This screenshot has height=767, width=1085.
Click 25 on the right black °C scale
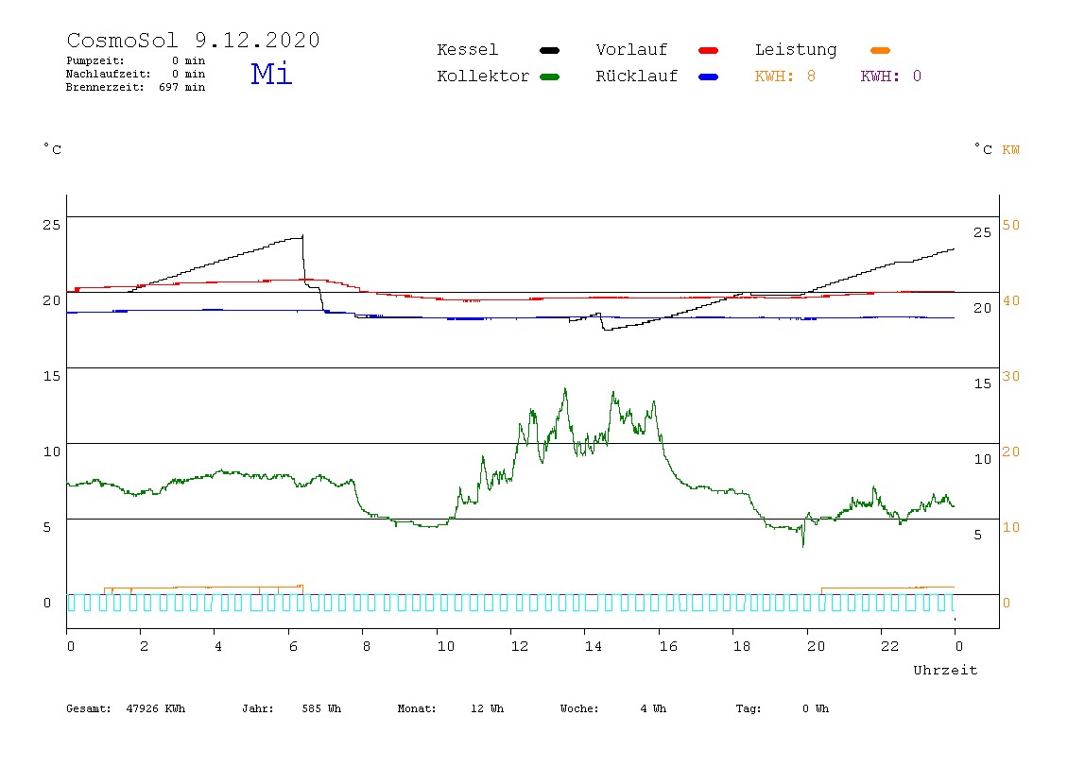click(x=983, y=232)
